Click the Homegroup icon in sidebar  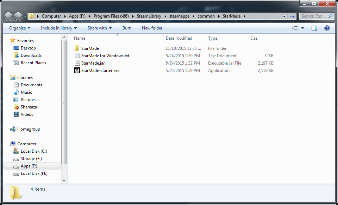point(13,129)
